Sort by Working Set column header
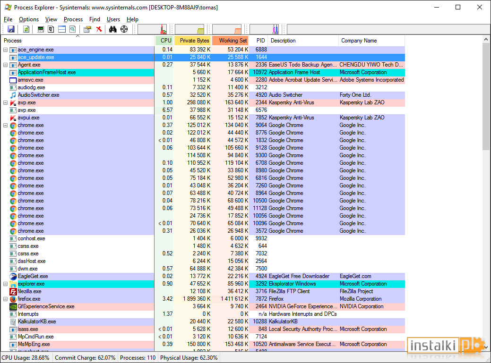Viewport: 491px width, 363px height. coord(230,41)
